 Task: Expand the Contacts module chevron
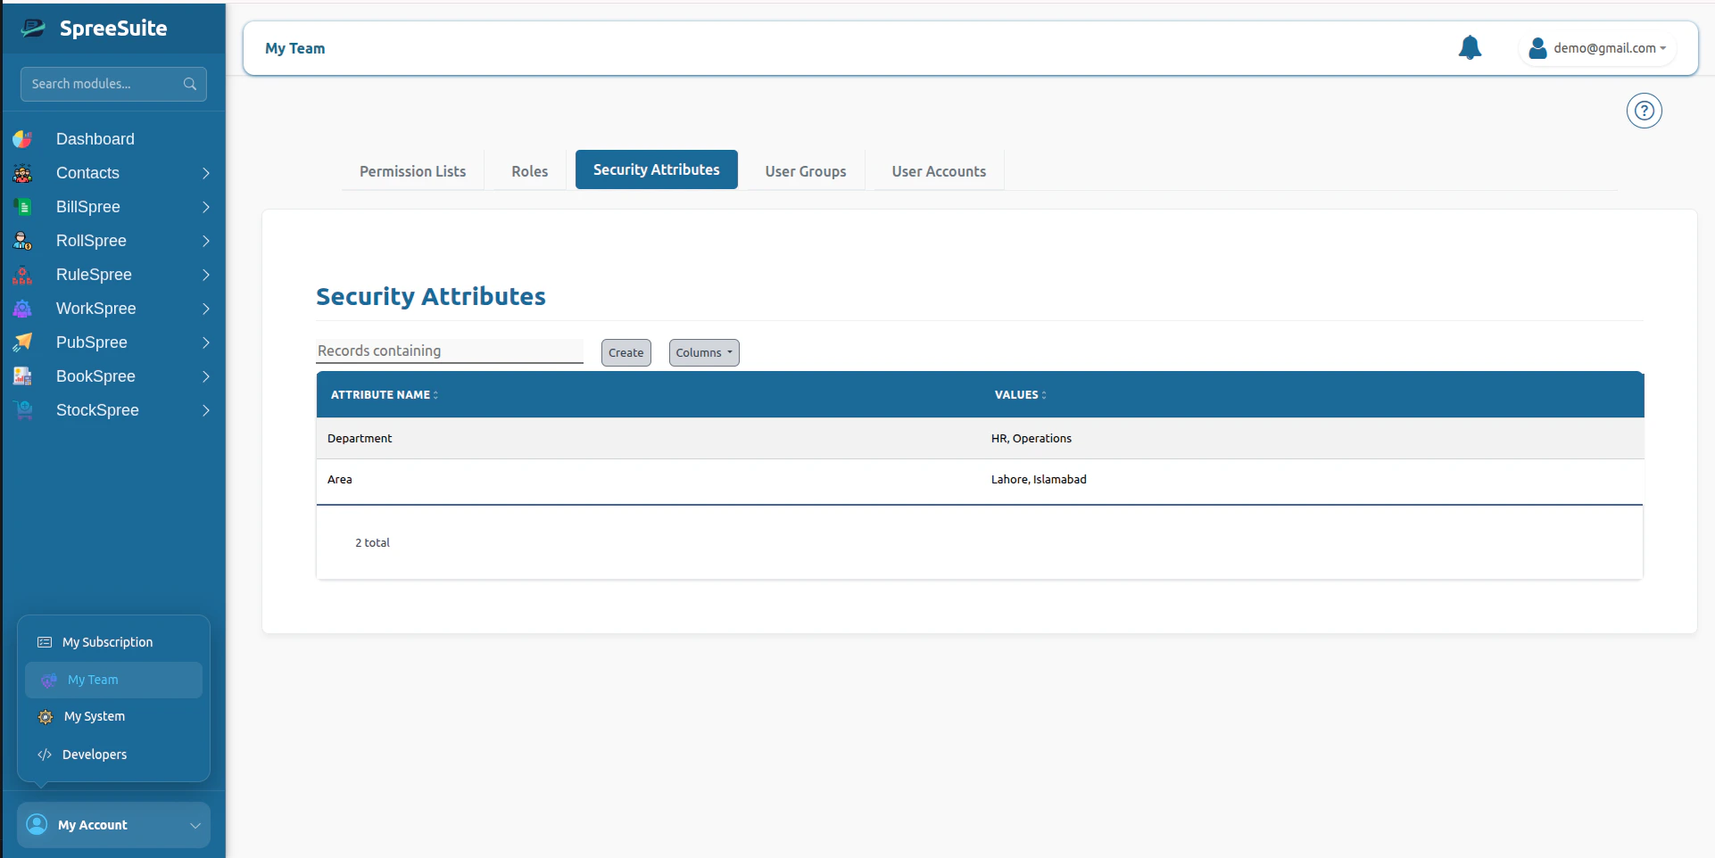[206, 173]
